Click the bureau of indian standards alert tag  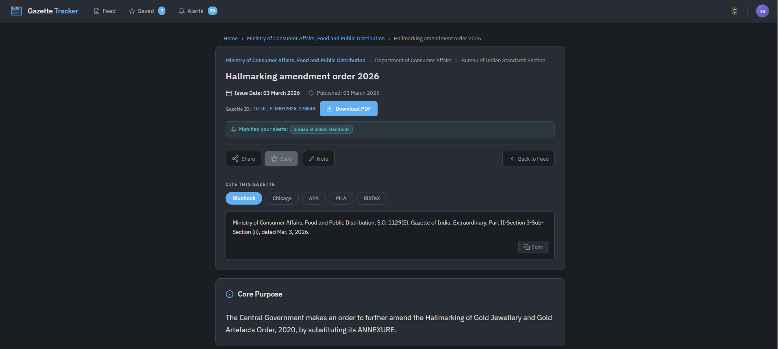pyautogui.click(x=322, y=129)
